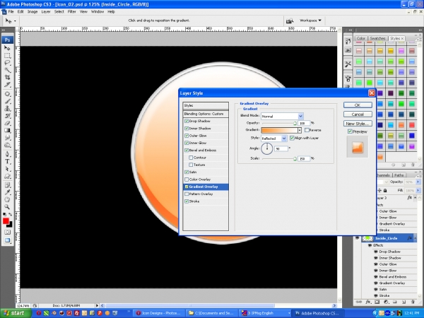Select the Rectangular Marquee tool
Viewport: 424px width, 318px height.
click(x=7, y=55)
